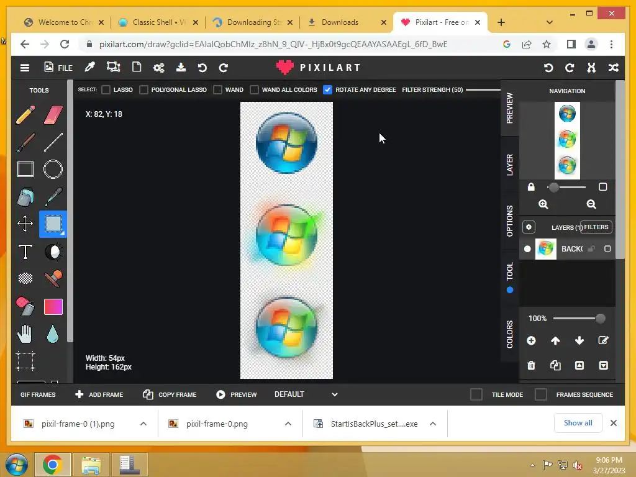Open Chrome's tab search chevron

coord(550,22)
